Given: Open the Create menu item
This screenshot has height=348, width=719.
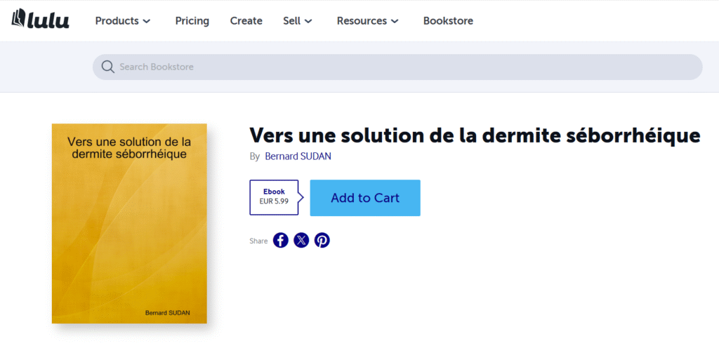Looking at the screenshot, I should (x=246, y=21).
